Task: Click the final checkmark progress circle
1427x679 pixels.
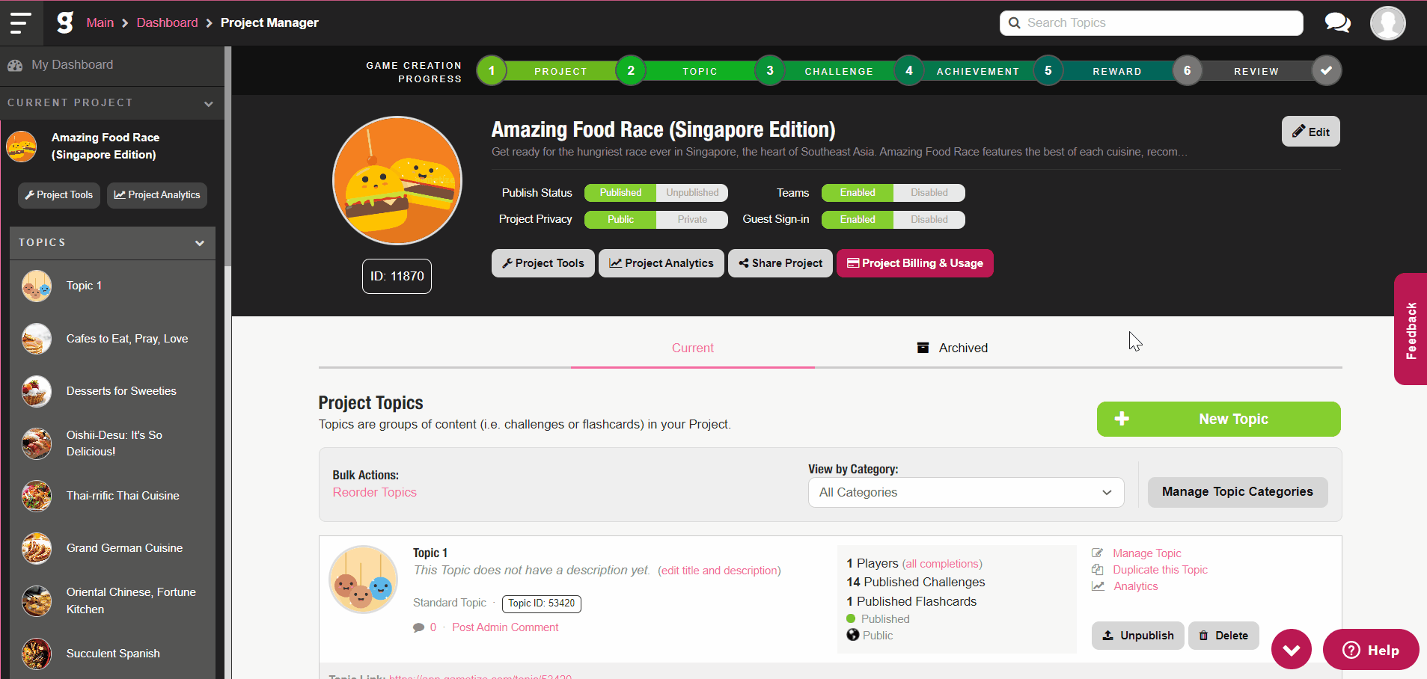Action: click(1327, 71)
